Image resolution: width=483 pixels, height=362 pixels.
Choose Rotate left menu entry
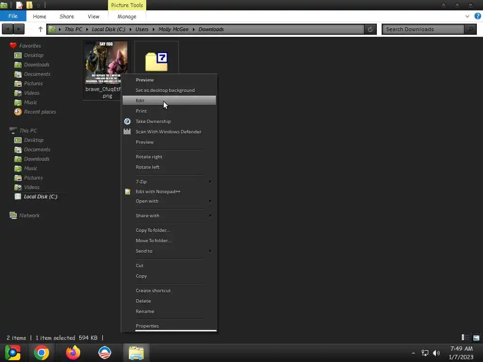[x=148, y=167]
